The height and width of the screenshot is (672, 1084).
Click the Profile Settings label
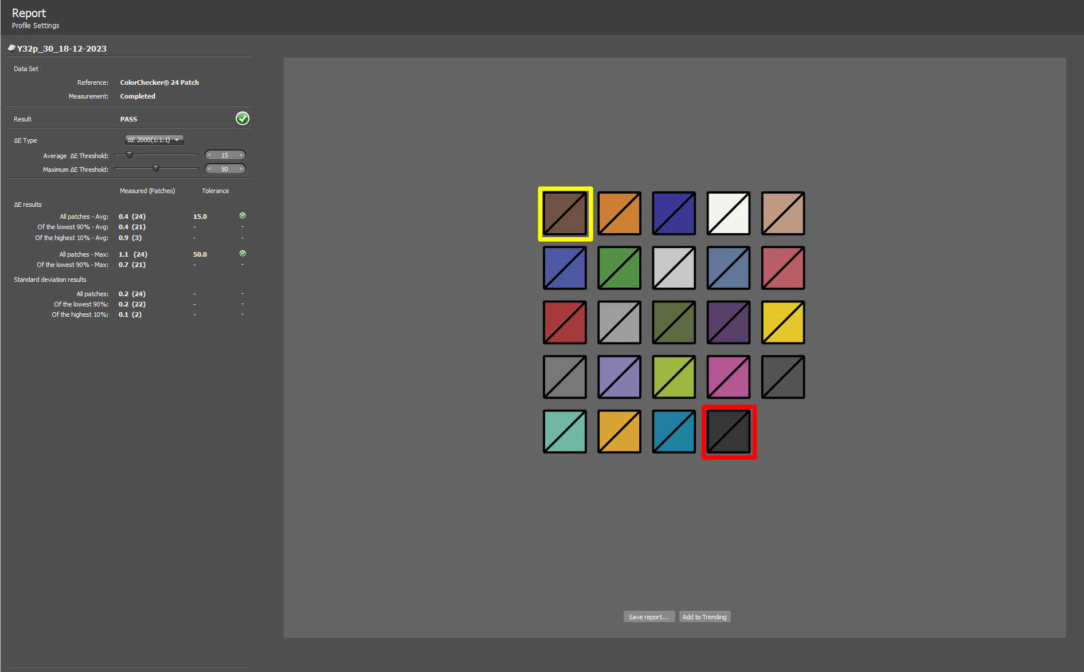click(x=36, y=26)
